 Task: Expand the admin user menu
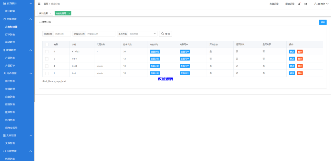[x=321, y=4]
